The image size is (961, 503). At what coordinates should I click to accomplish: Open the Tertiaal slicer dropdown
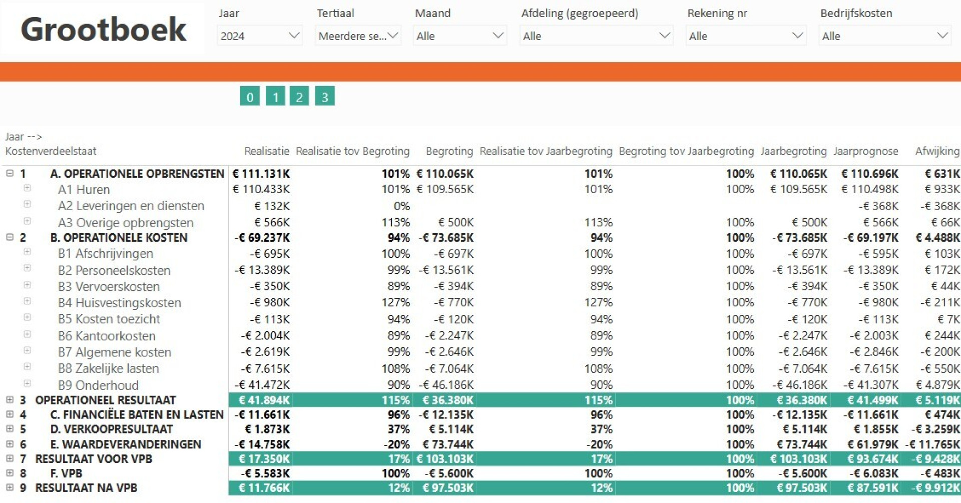[358, 36]
